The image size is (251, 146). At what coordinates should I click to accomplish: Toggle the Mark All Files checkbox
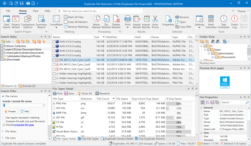coord(66,17)
